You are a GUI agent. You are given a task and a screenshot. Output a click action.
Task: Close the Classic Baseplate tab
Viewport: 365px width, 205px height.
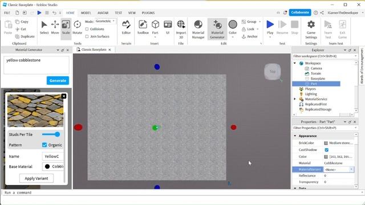point(109,50)
